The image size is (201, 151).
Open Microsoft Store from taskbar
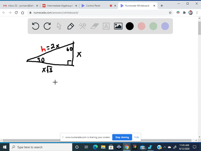coord(111,147)
